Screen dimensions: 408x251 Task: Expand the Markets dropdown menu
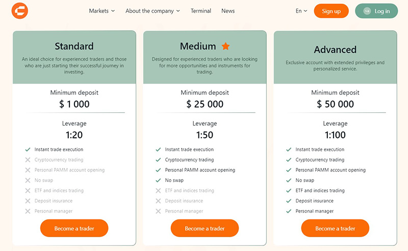101,11
